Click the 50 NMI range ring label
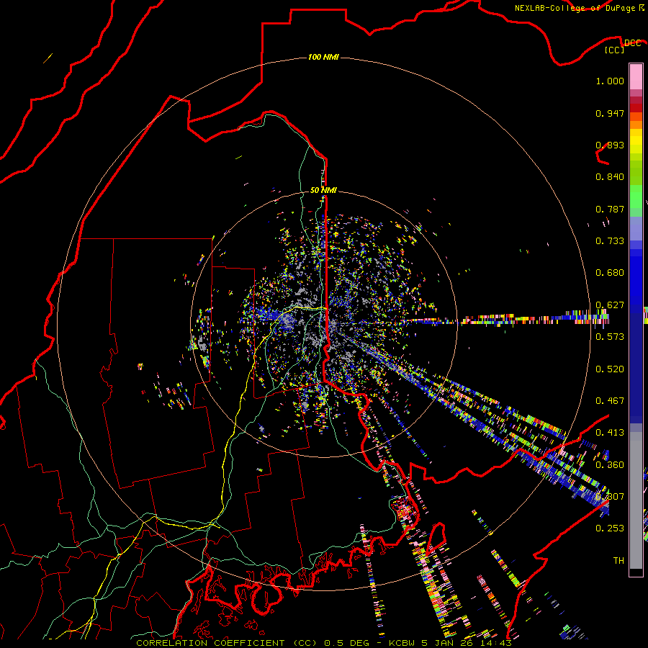 tap(323, 190)
